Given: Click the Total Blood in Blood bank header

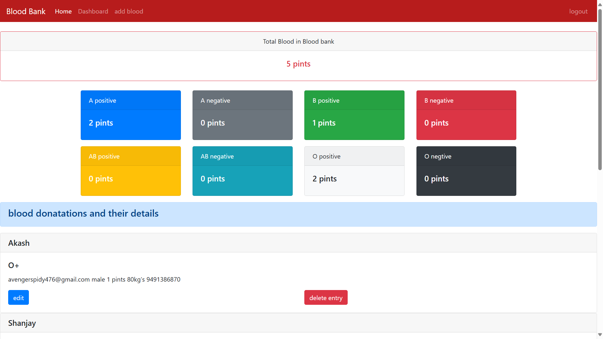Looking at the screenshot, I should pos(298,41).
